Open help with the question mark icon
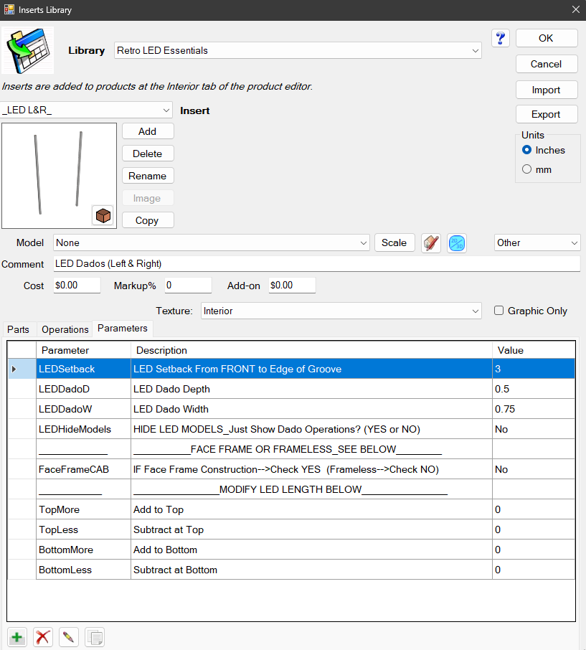This screenshot has height=650, width=586. [x=501, y=39]
